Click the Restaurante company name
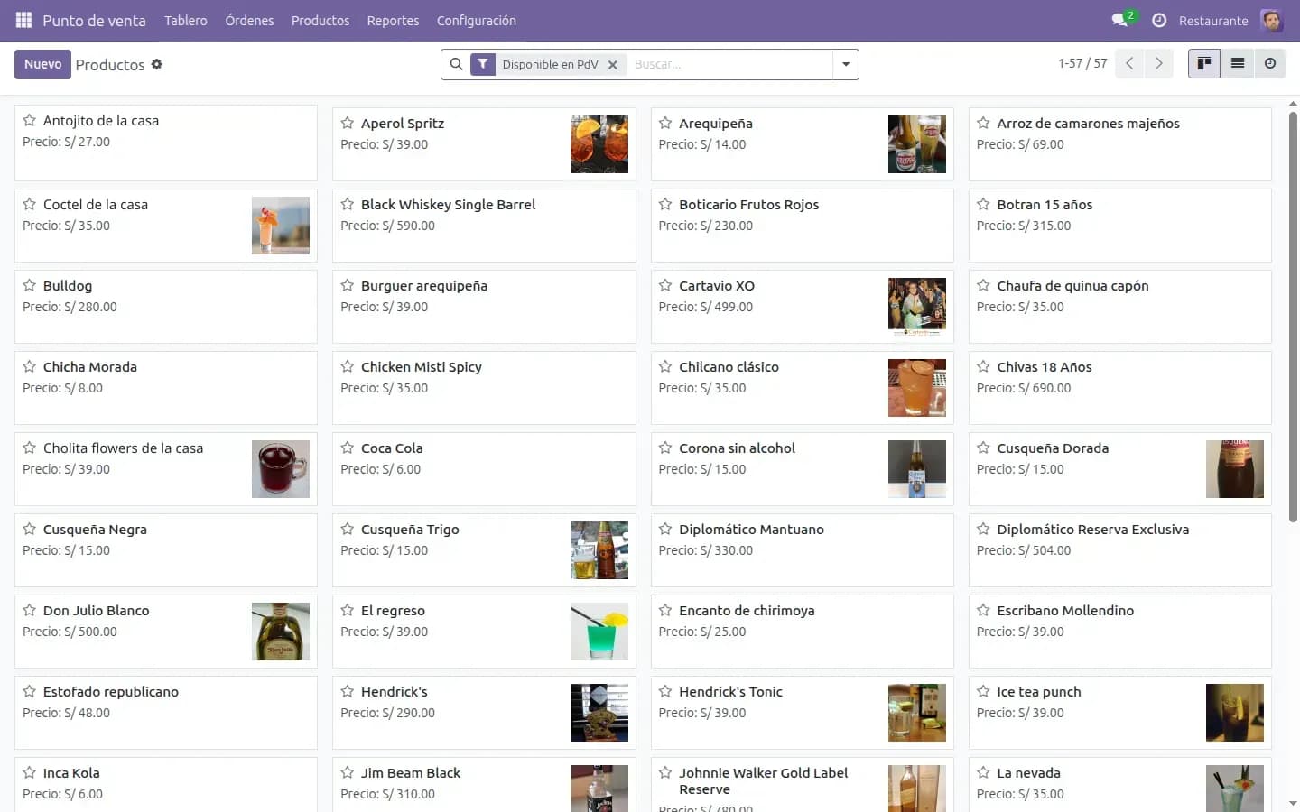The width and height of the screenshot is (1300, 812). pyautogui.click(x=1213, y=21)
